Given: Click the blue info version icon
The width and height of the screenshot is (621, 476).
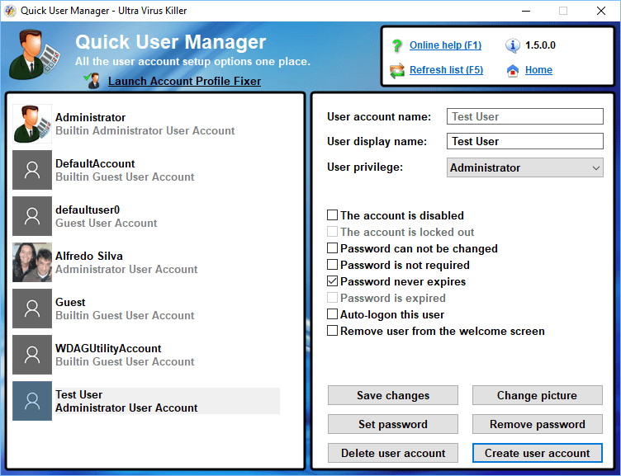Looking at the screenshot, I should tap(513, 45).
